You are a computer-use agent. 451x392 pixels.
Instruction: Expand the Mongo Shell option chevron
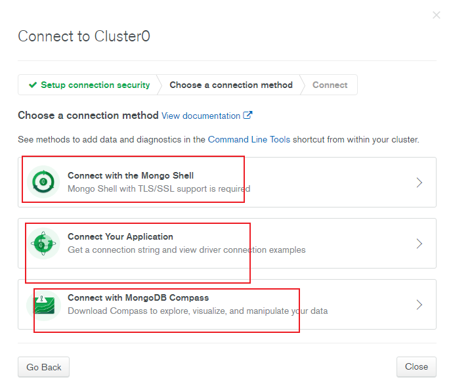point(419,183)
